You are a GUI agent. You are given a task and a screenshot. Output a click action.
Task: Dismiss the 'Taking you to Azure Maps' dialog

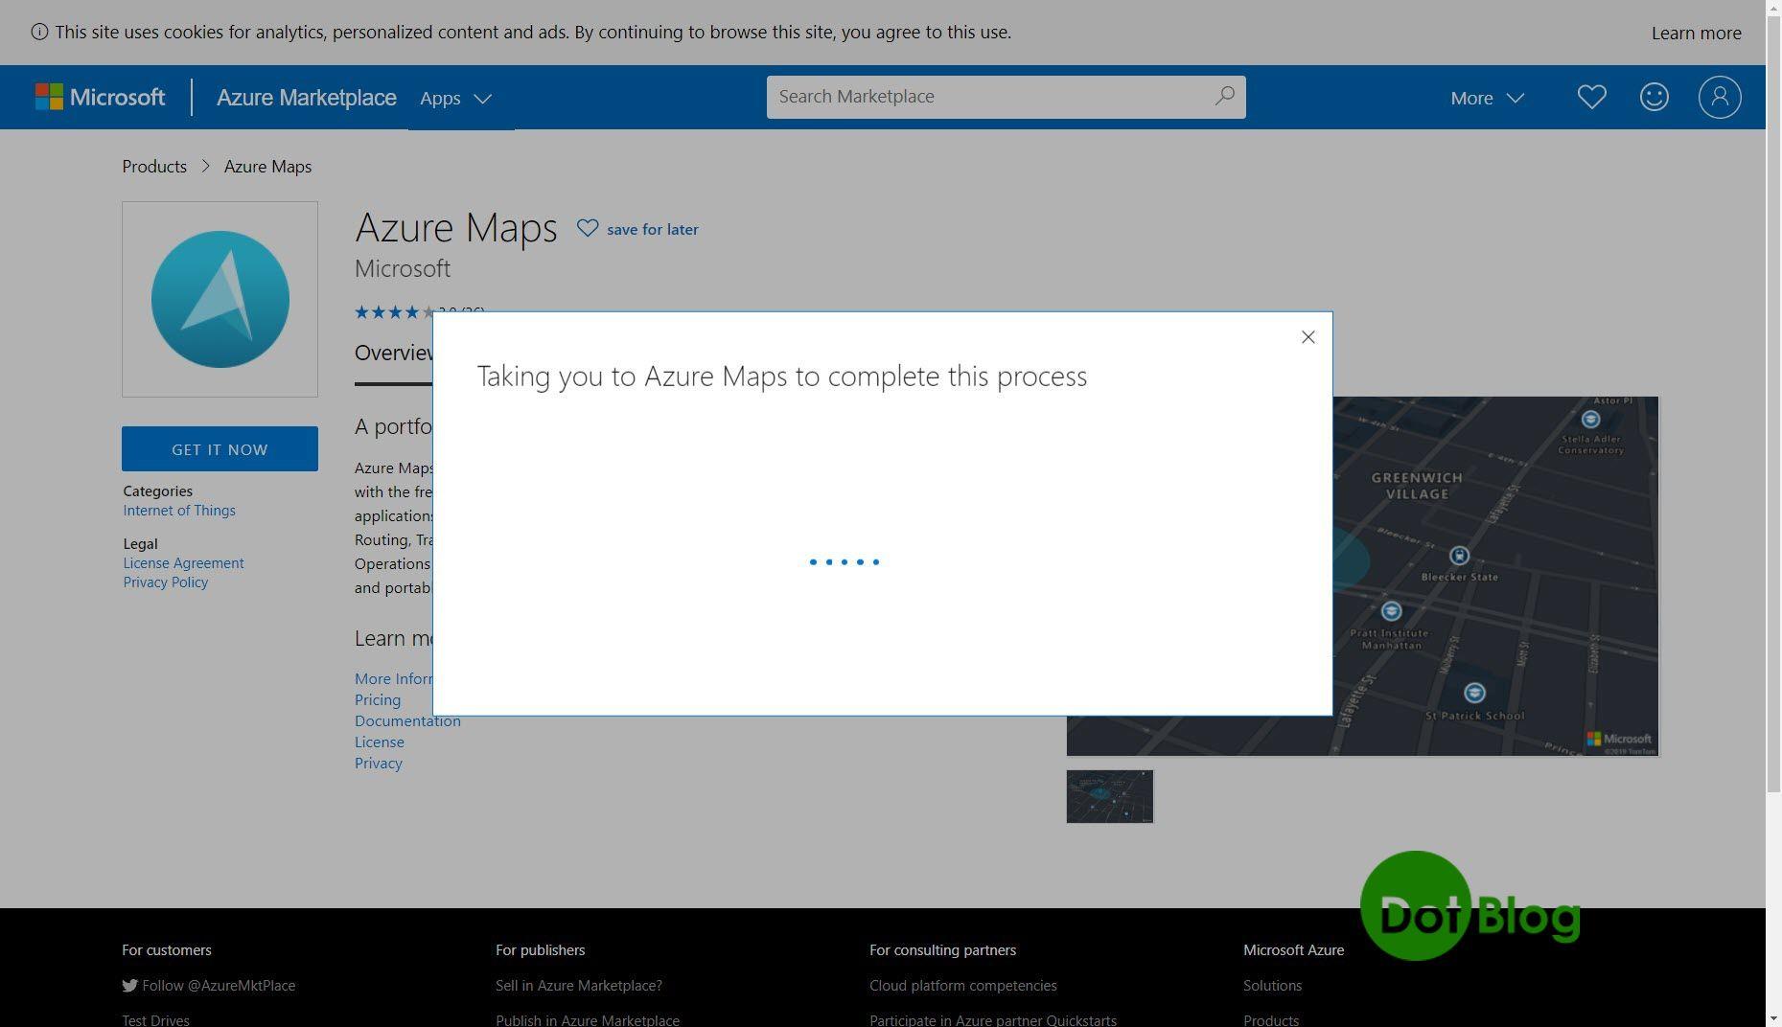(x=1308, y=336)
